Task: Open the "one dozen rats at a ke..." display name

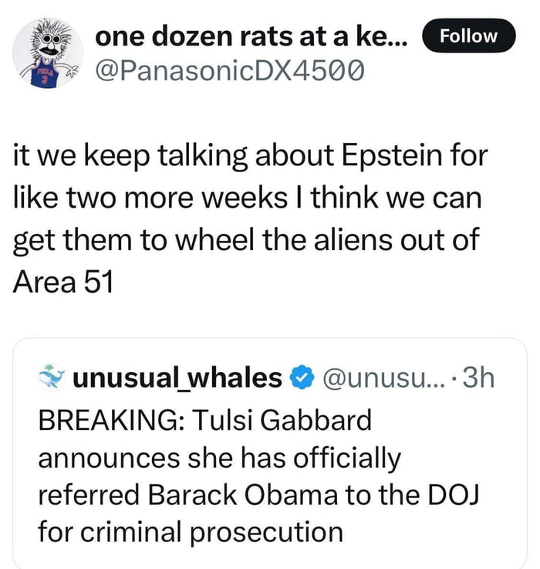Action: 252,37
